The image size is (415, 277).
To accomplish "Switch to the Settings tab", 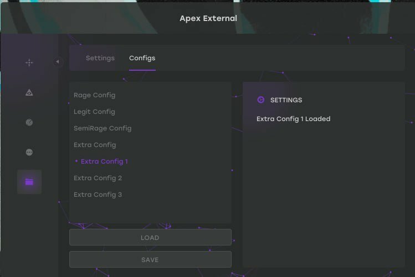I will pos(100,58).
